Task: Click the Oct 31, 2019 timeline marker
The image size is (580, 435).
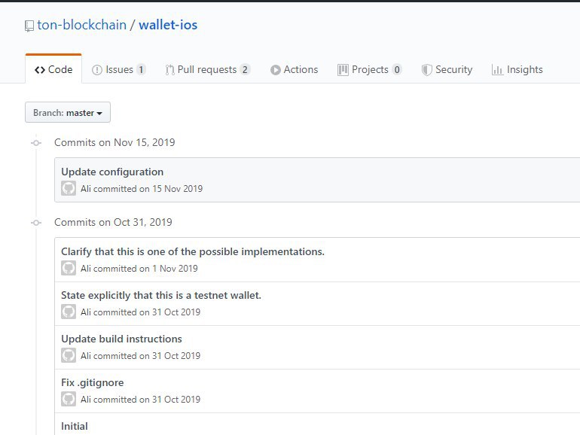Action: point(36,223)
